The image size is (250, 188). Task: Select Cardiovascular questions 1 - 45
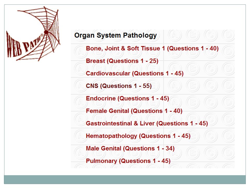[135, 73]
